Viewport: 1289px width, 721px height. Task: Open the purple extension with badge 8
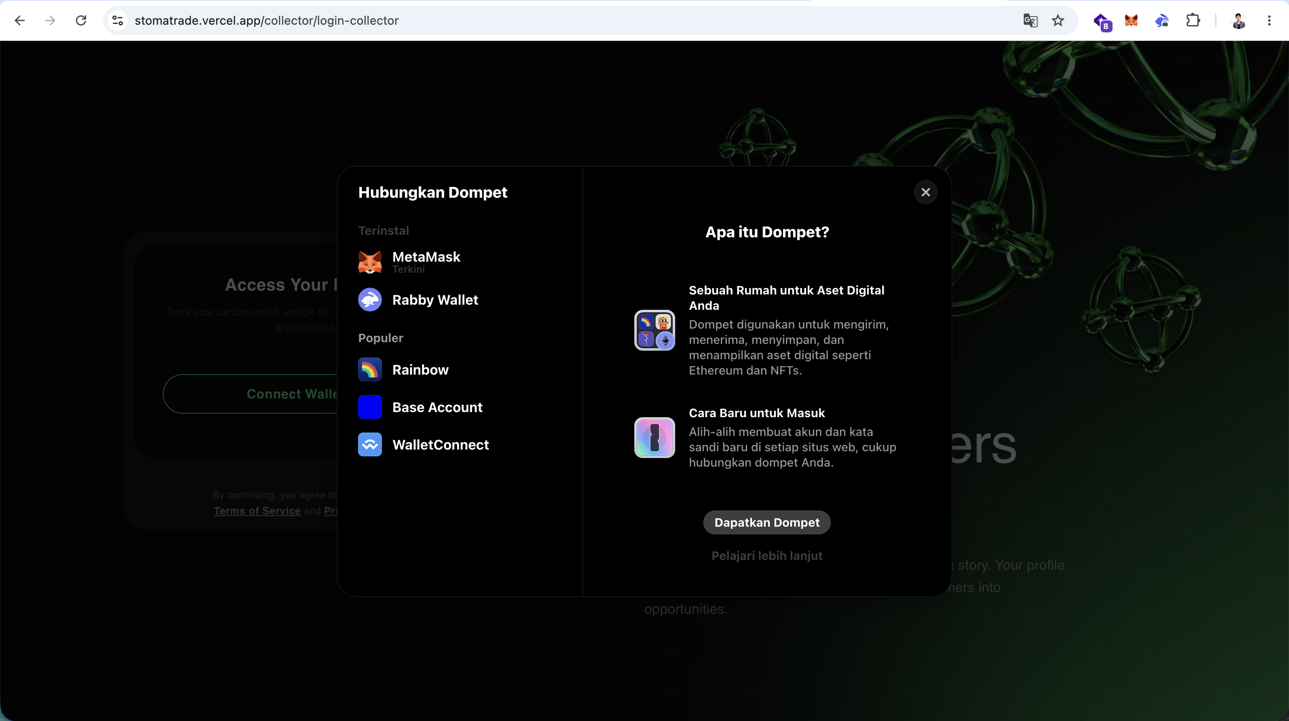coord(1102,21)
